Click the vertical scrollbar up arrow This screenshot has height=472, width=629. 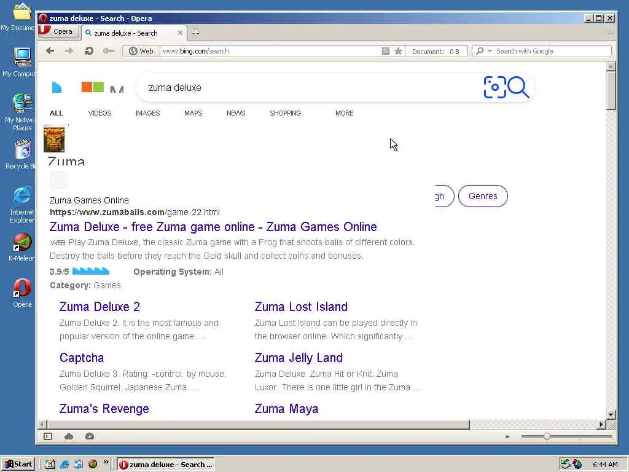[611, 66]
